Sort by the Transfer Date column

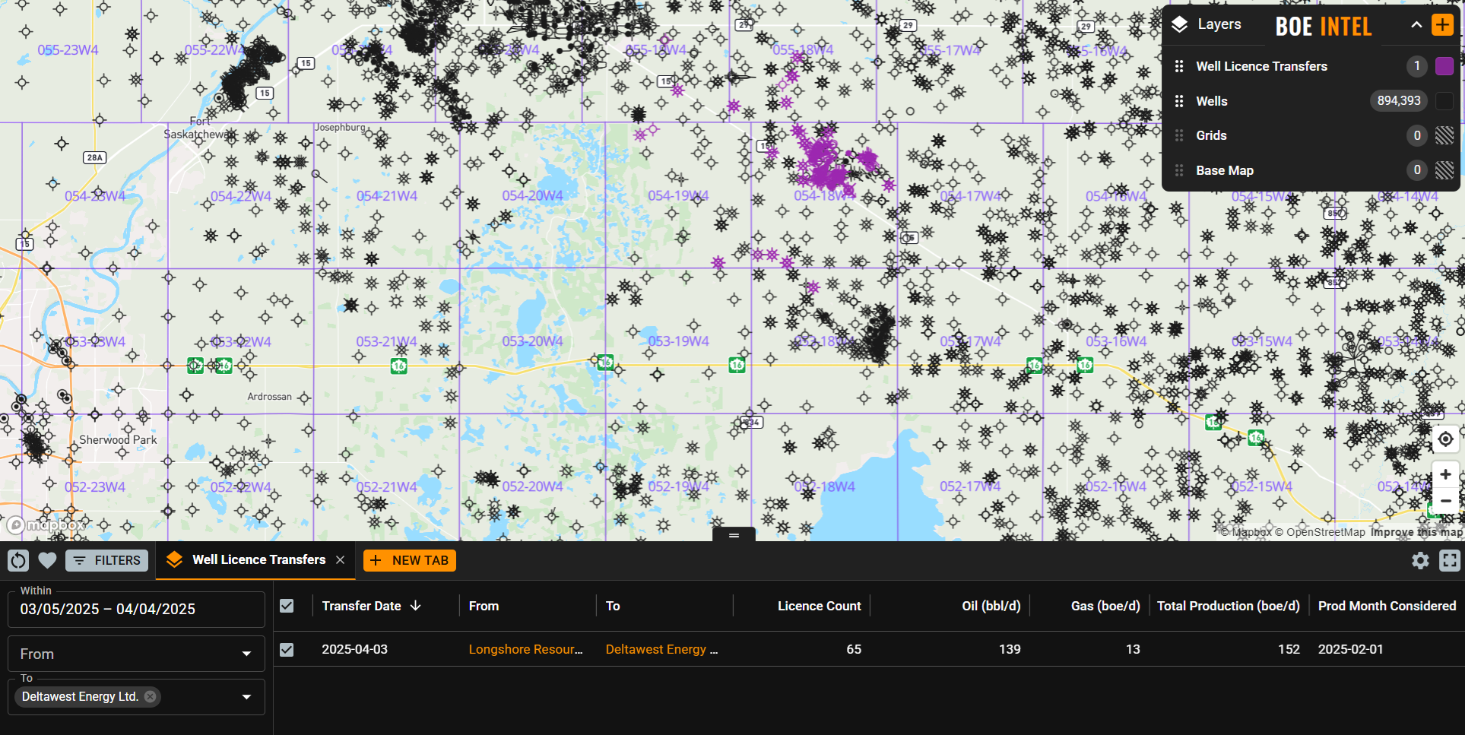(x=361, y=606)
